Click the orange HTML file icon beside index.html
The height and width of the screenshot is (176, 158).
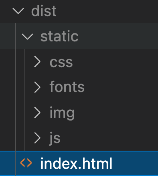pos(26,163)
